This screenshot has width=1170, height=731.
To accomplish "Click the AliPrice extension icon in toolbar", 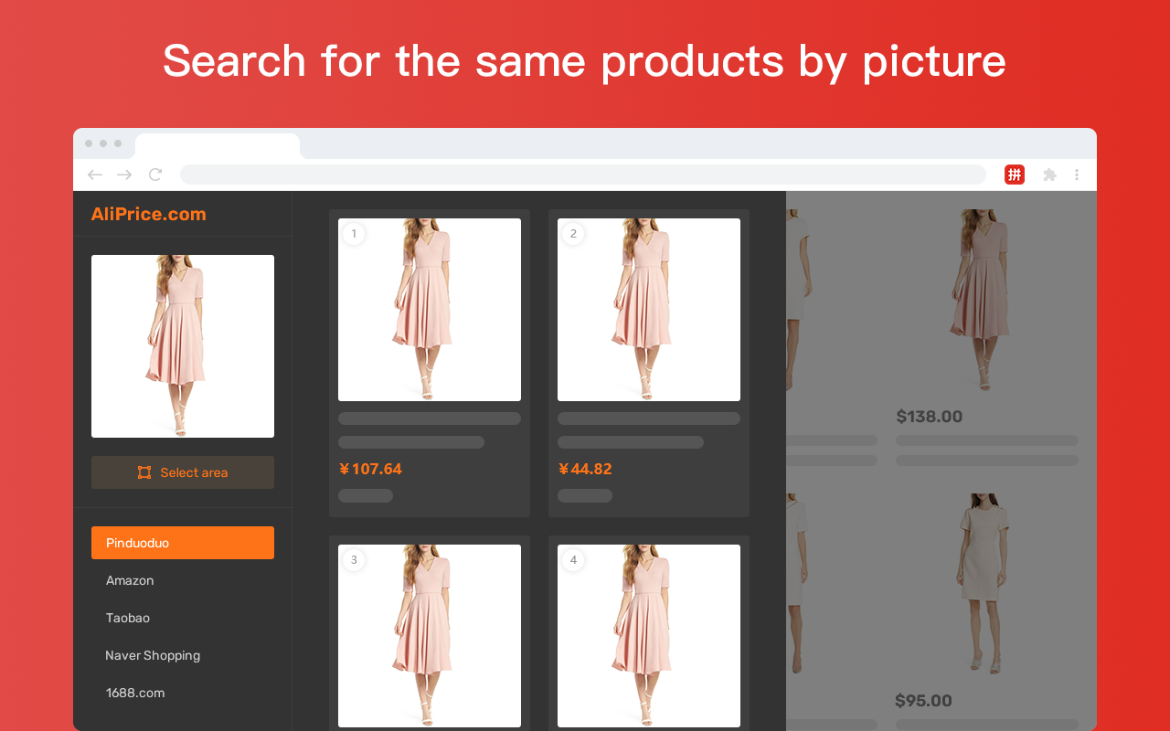I will click(1014, 175).
